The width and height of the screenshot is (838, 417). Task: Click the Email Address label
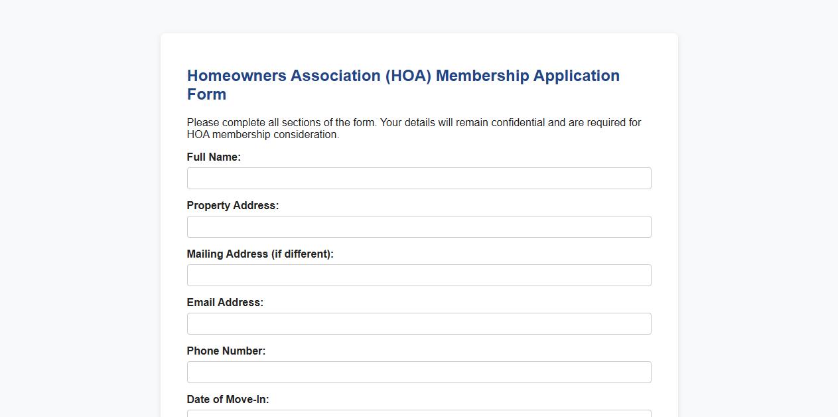click(x=225, y=302)
